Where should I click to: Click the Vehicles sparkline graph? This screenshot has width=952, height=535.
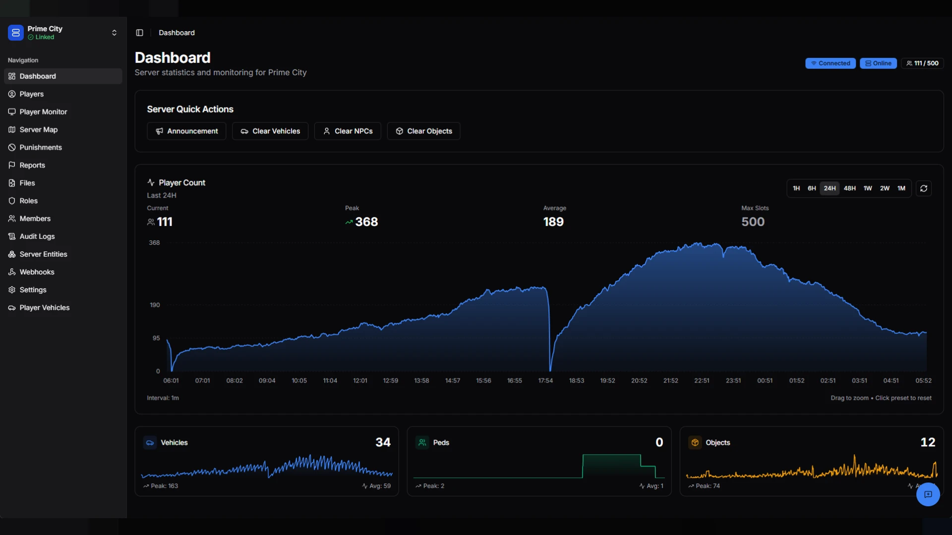pos(267,466)
